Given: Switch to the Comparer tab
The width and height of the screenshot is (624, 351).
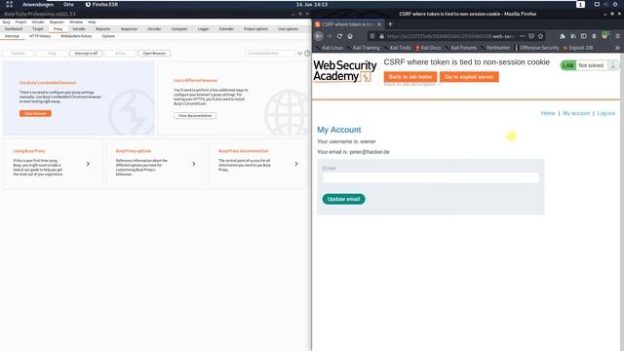Looking at the screenshot, I should (x=179, y=29).
